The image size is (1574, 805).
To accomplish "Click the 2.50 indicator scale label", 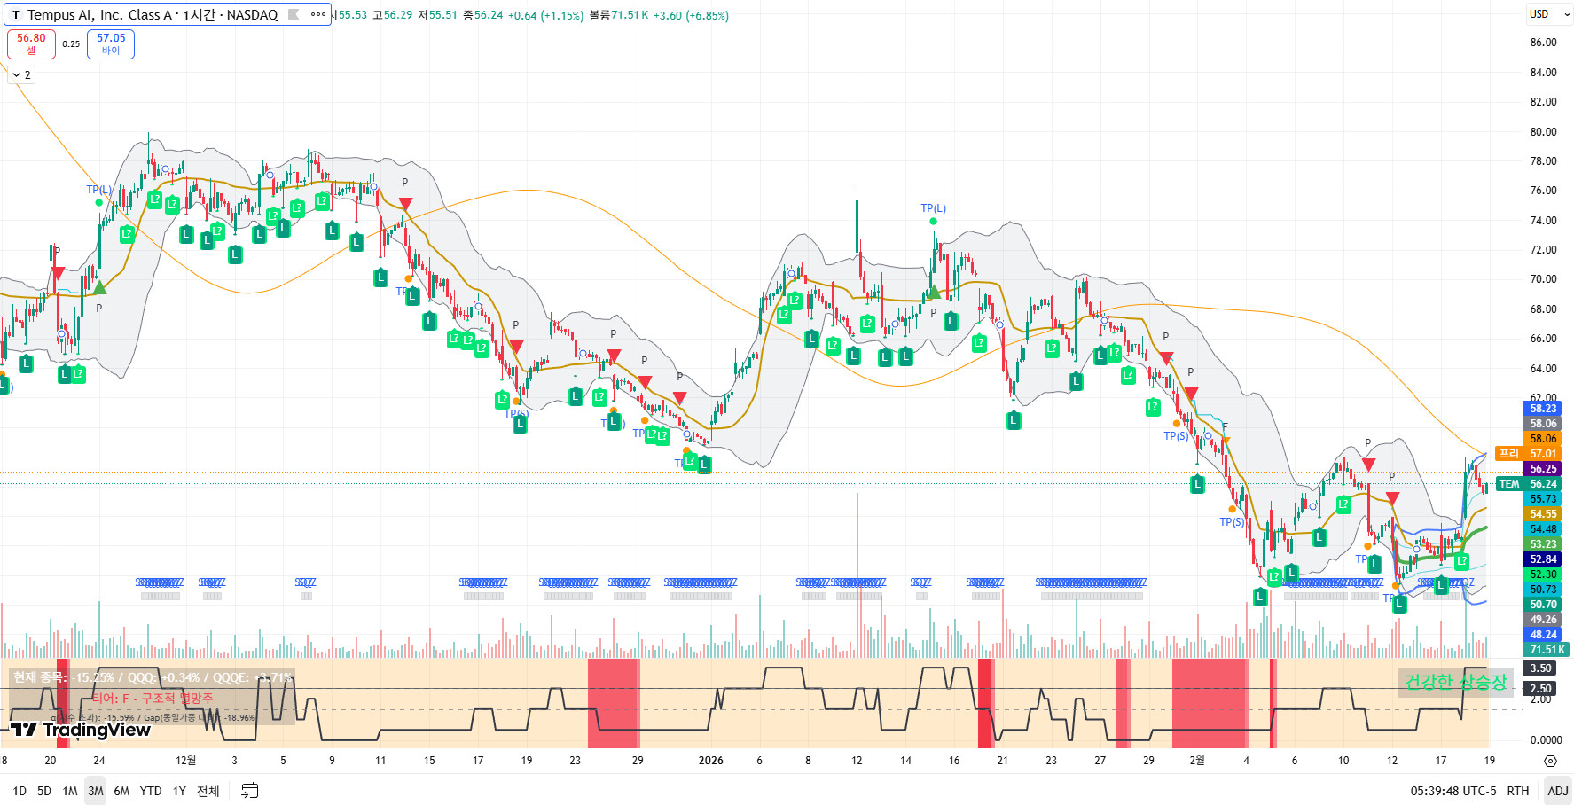I will coord(1542,689).
